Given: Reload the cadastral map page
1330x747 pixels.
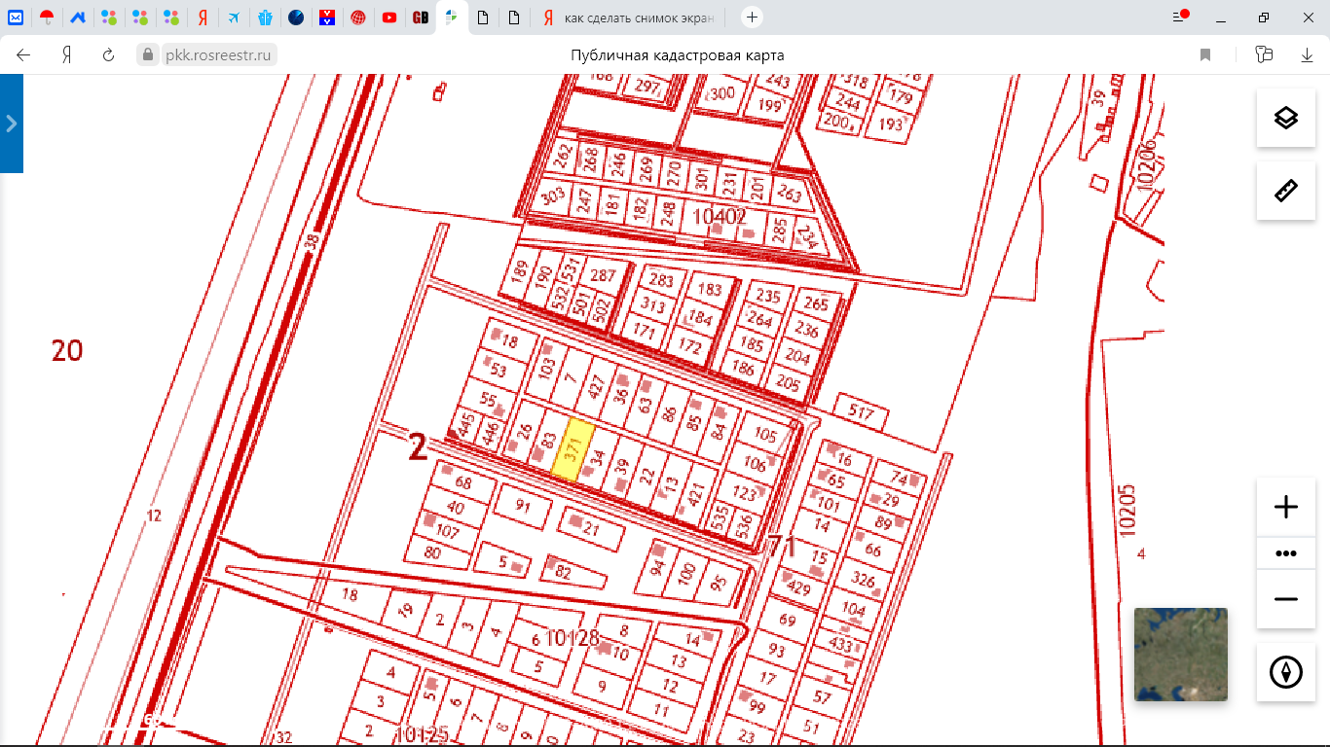Looking at the screenshot, I should pyautogui.click(x=109, y=55).
